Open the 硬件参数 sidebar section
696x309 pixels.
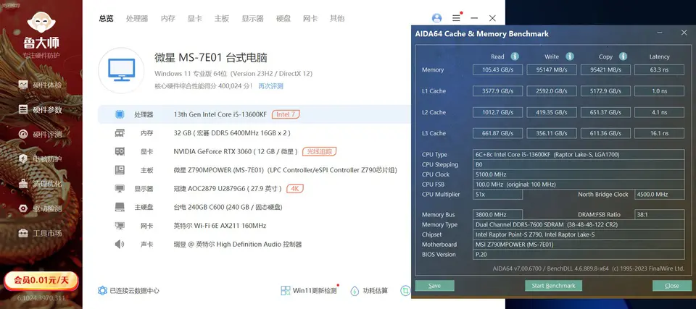tap(40, 109)
